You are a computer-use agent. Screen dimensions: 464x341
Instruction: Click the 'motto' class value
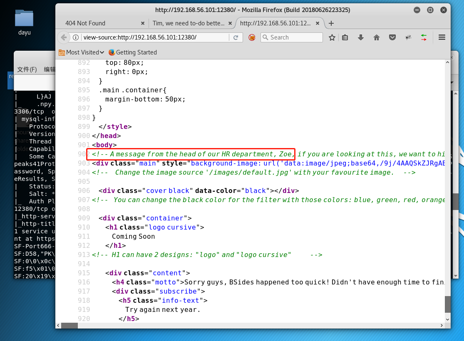click(166, 282)
